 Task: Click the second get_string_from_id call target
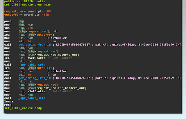35,78
